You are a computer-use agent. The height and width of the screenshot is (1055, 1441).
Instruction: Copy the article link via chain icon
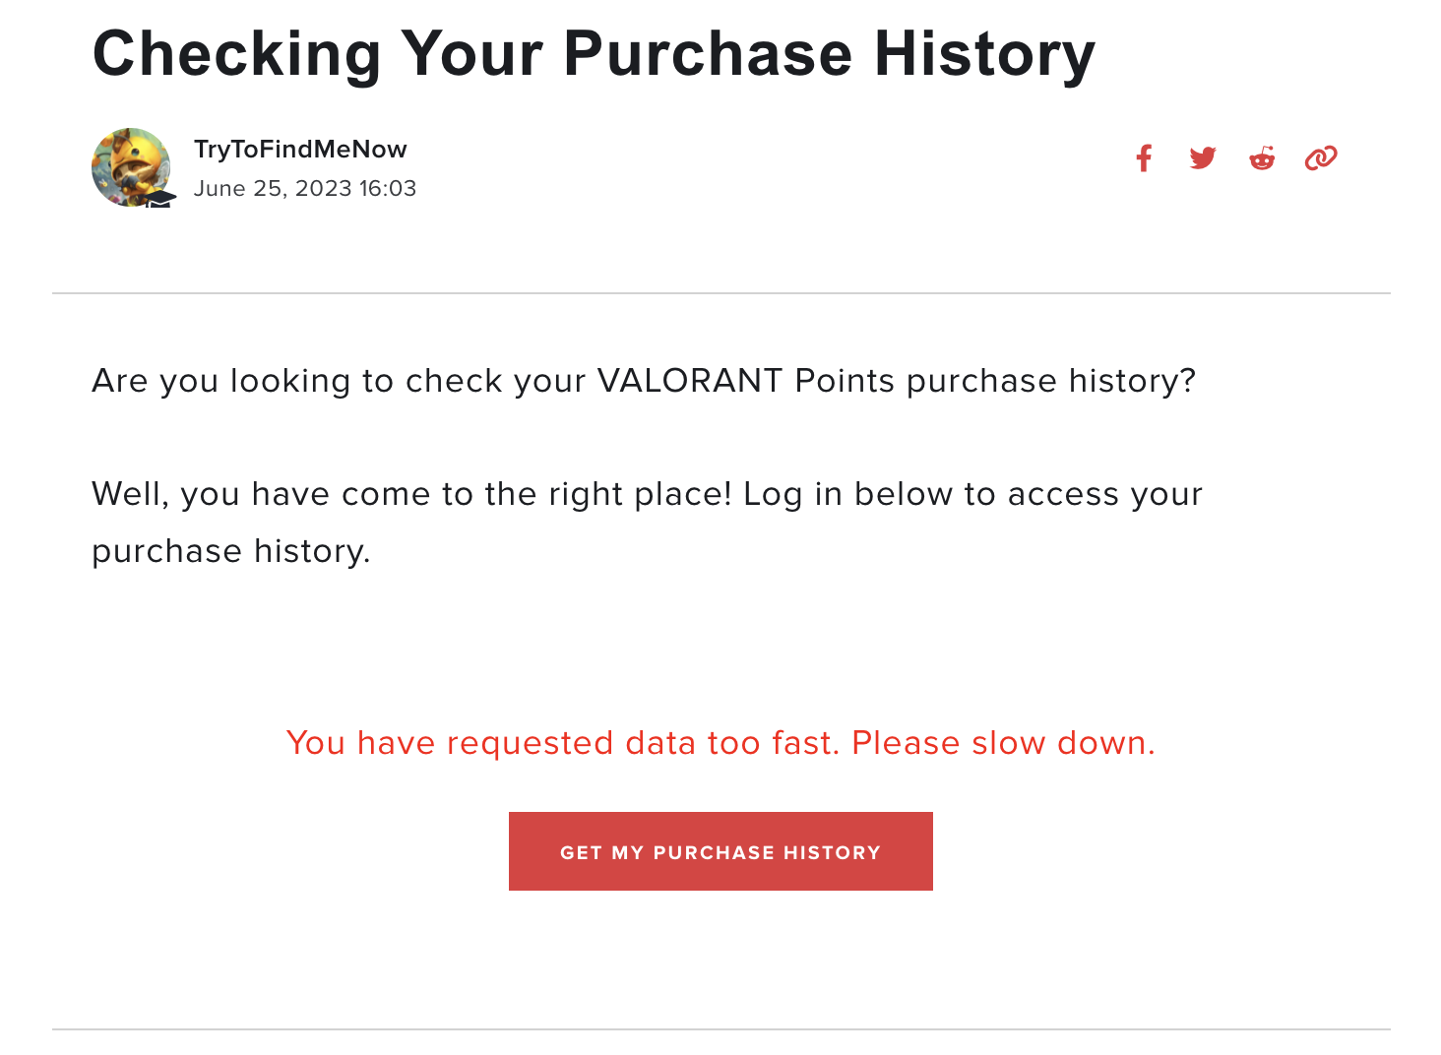tap(1321, 158)
